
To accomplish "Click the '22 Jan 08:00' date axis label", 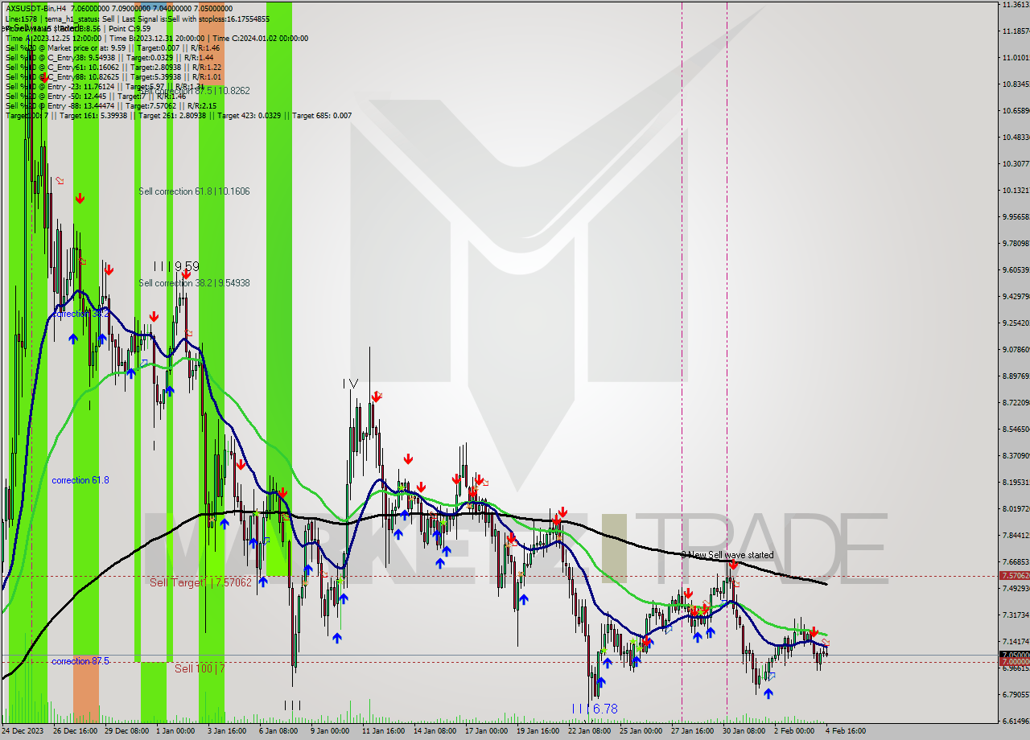I will (590, 731).
